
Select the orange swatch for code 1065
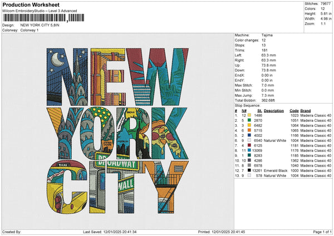pyautogui.click(x=249, y=130)
